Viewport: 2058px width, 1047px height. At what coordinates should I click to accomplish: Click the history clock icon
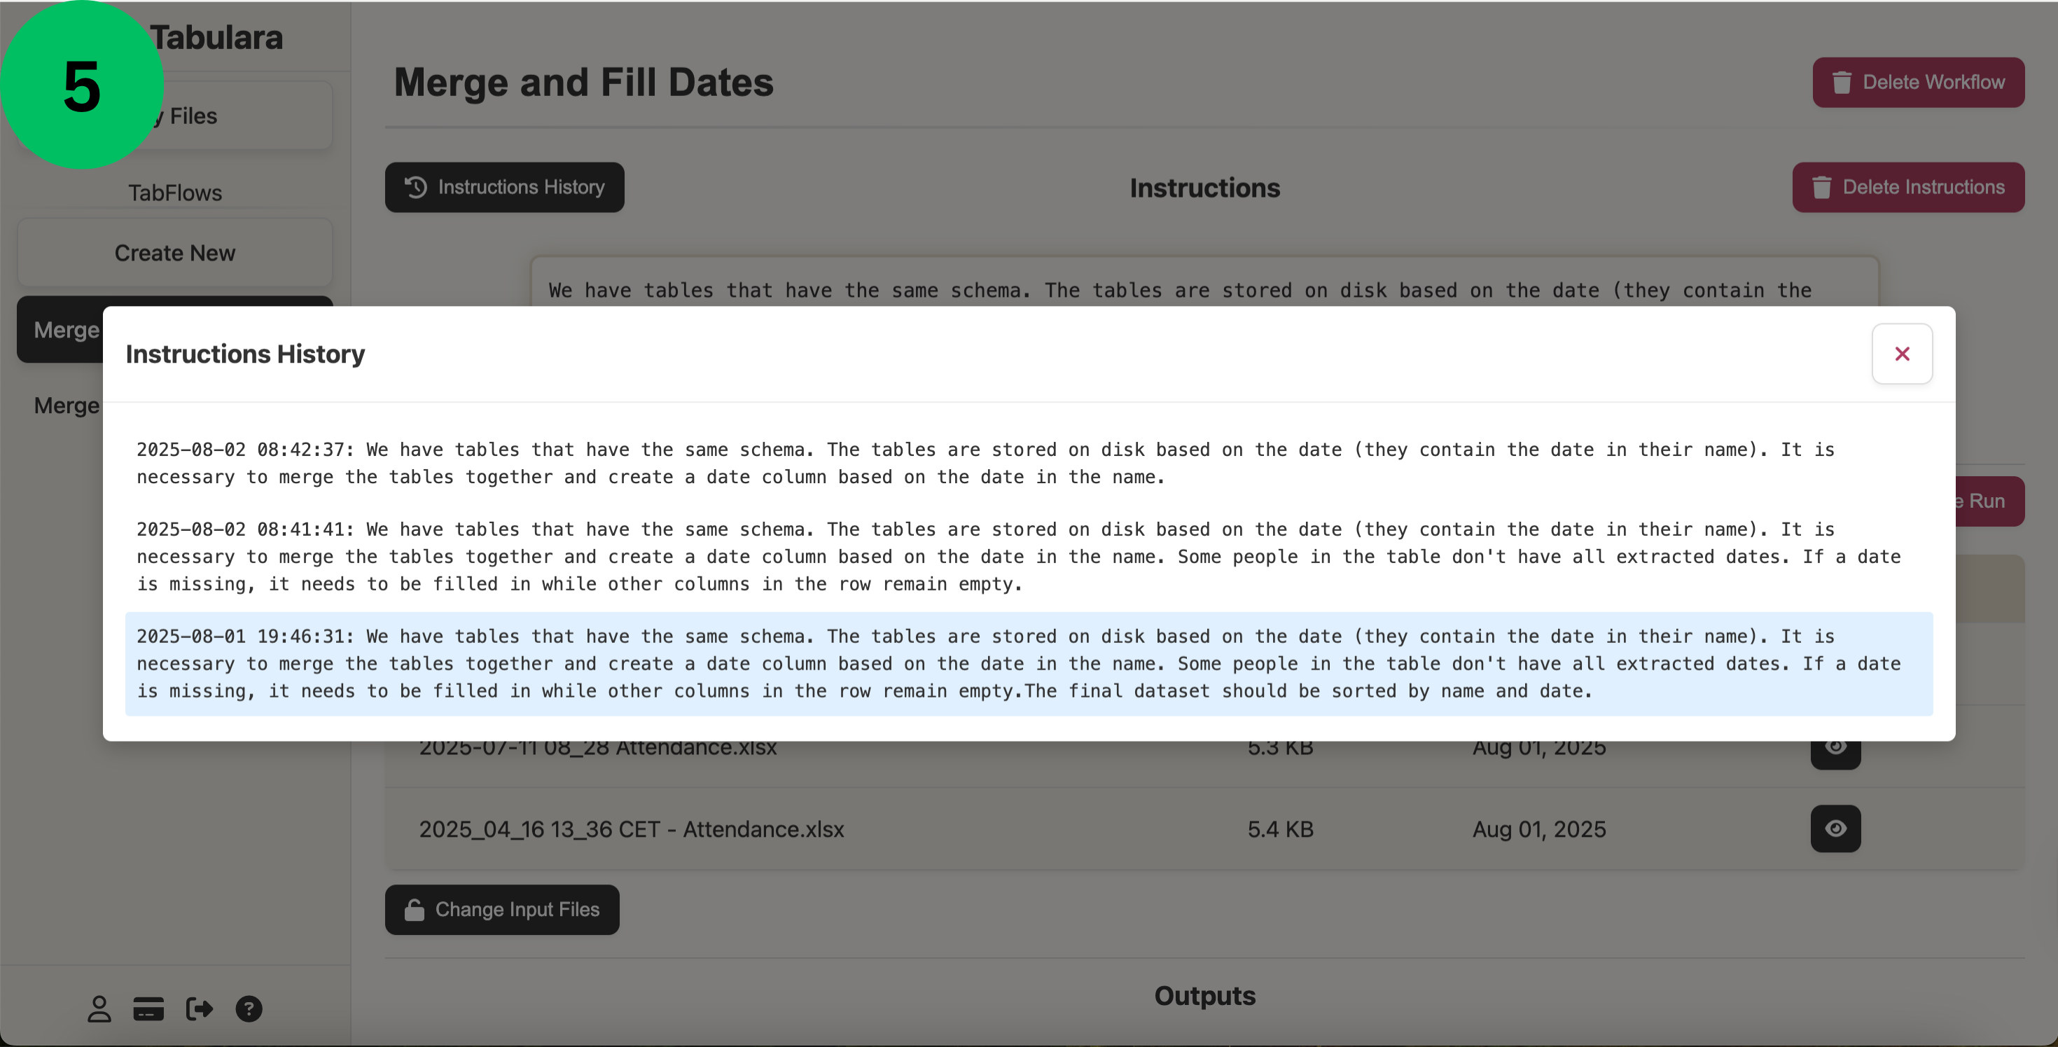click(x=415, y=187)
